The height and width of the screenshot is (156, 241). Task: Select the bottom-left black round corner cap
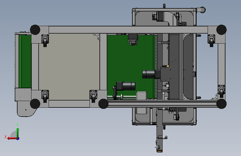(35, 104)
